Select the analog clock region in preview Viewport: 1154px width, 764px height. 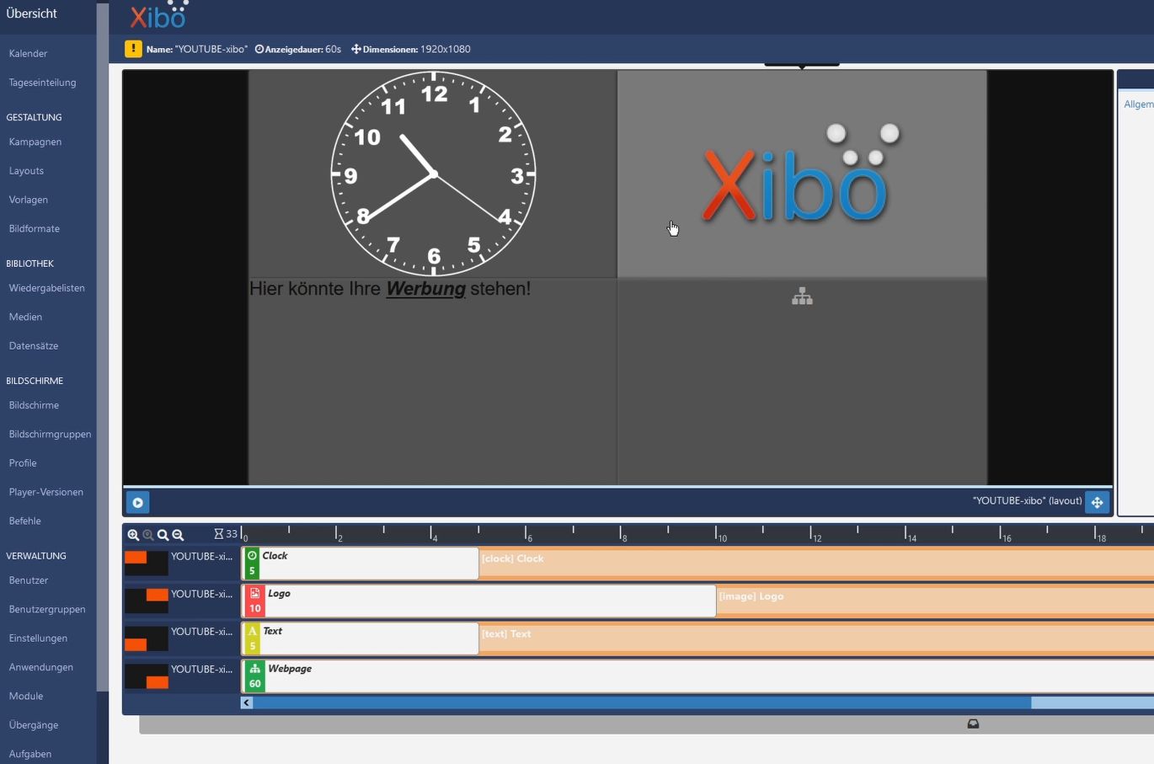433,174
